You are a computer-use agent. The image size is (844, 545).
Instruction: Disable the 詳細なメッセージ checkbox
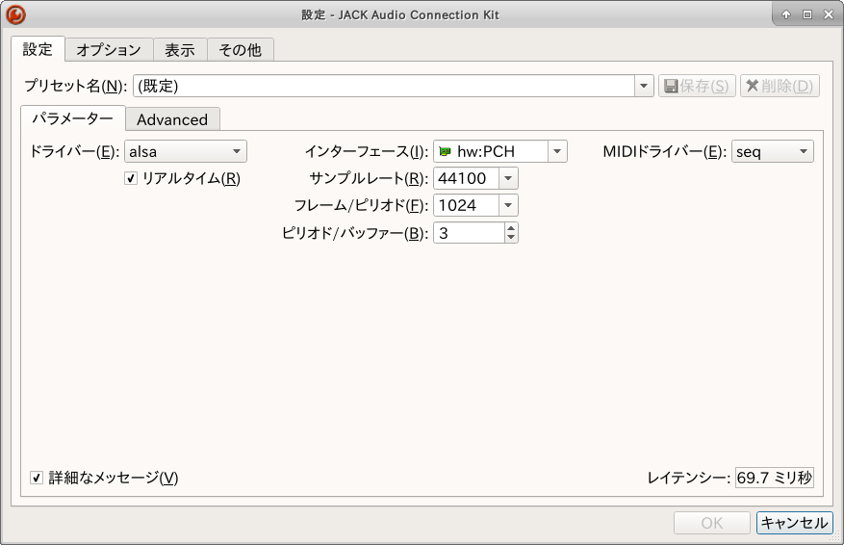[x=37, y=478]
